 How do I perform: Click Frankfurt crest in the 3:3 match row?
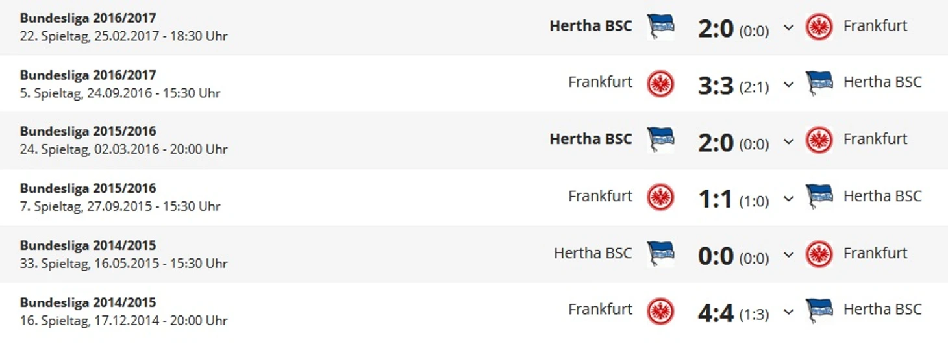tap(660, 84)
